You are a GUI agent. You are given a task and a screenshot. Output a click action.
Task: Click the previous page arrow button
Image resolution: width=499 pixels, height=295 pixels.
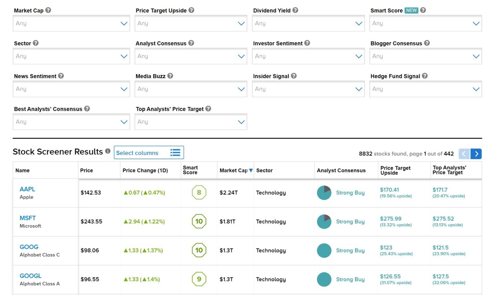coord(464,154)
